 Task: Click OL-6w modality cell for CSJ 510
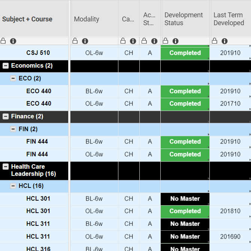pos(94,53)
